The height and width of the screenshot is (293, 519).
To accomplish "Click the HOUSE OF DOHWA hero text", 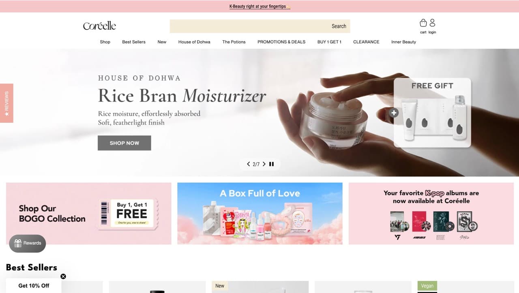I will [139, 78].
